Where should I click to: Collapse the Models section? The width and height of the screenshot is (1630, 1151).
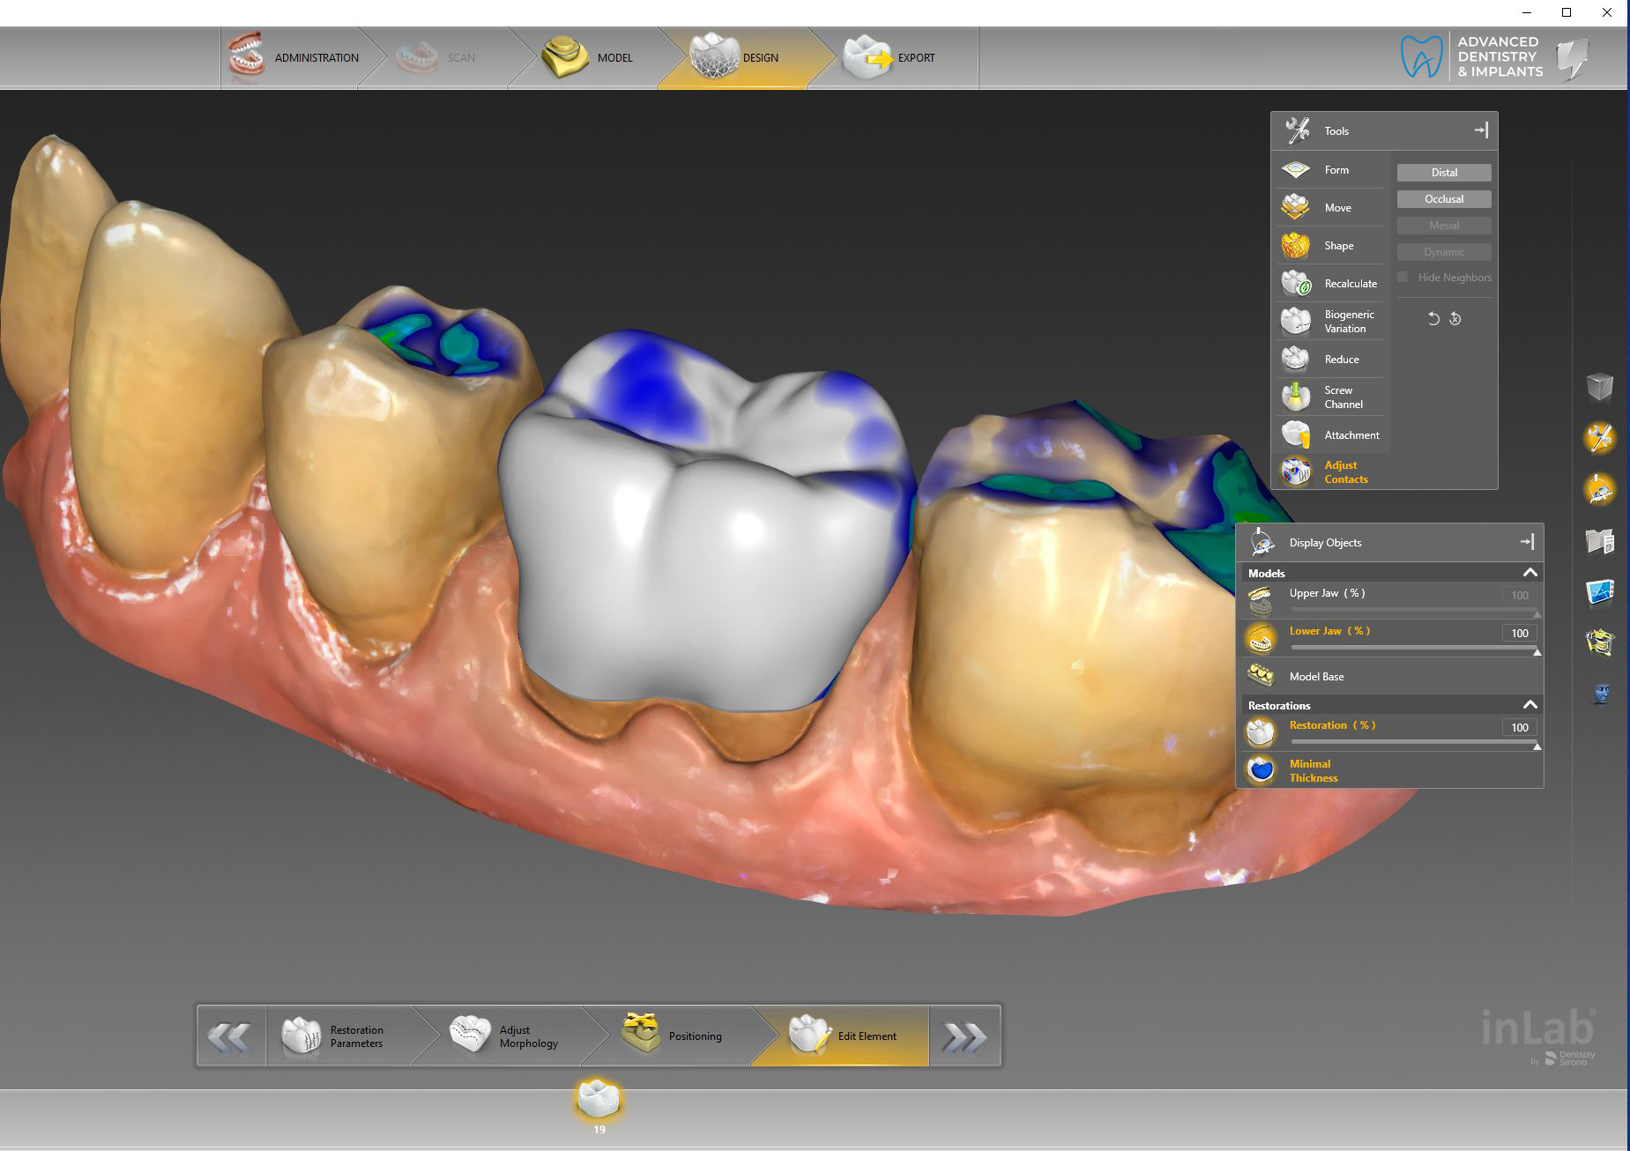[1530, 573]
